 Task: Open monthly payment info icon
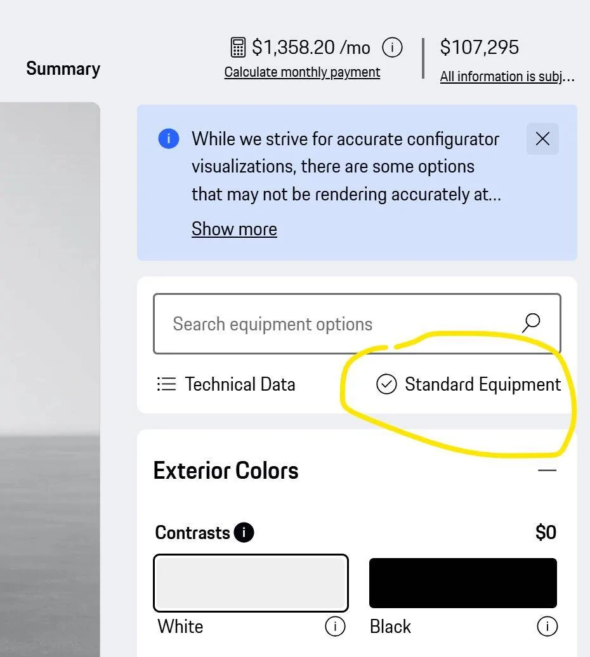click(x=392, y=48)
